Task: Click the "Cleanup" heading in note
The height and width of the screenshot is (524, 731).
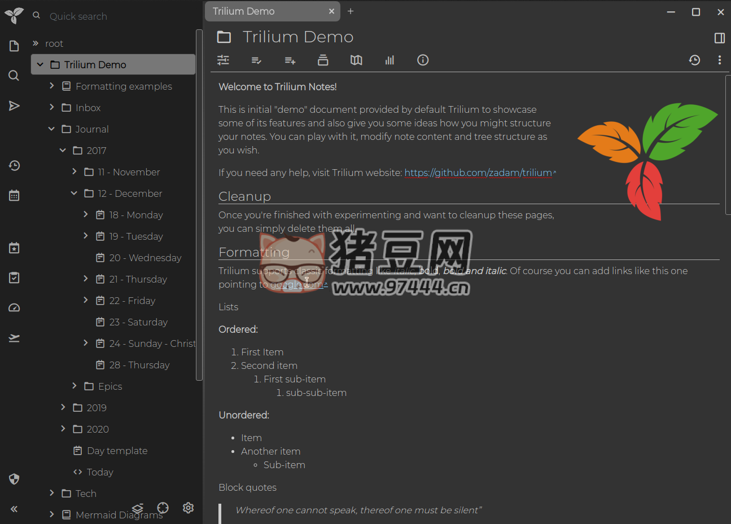Action: tap(245, 196)
